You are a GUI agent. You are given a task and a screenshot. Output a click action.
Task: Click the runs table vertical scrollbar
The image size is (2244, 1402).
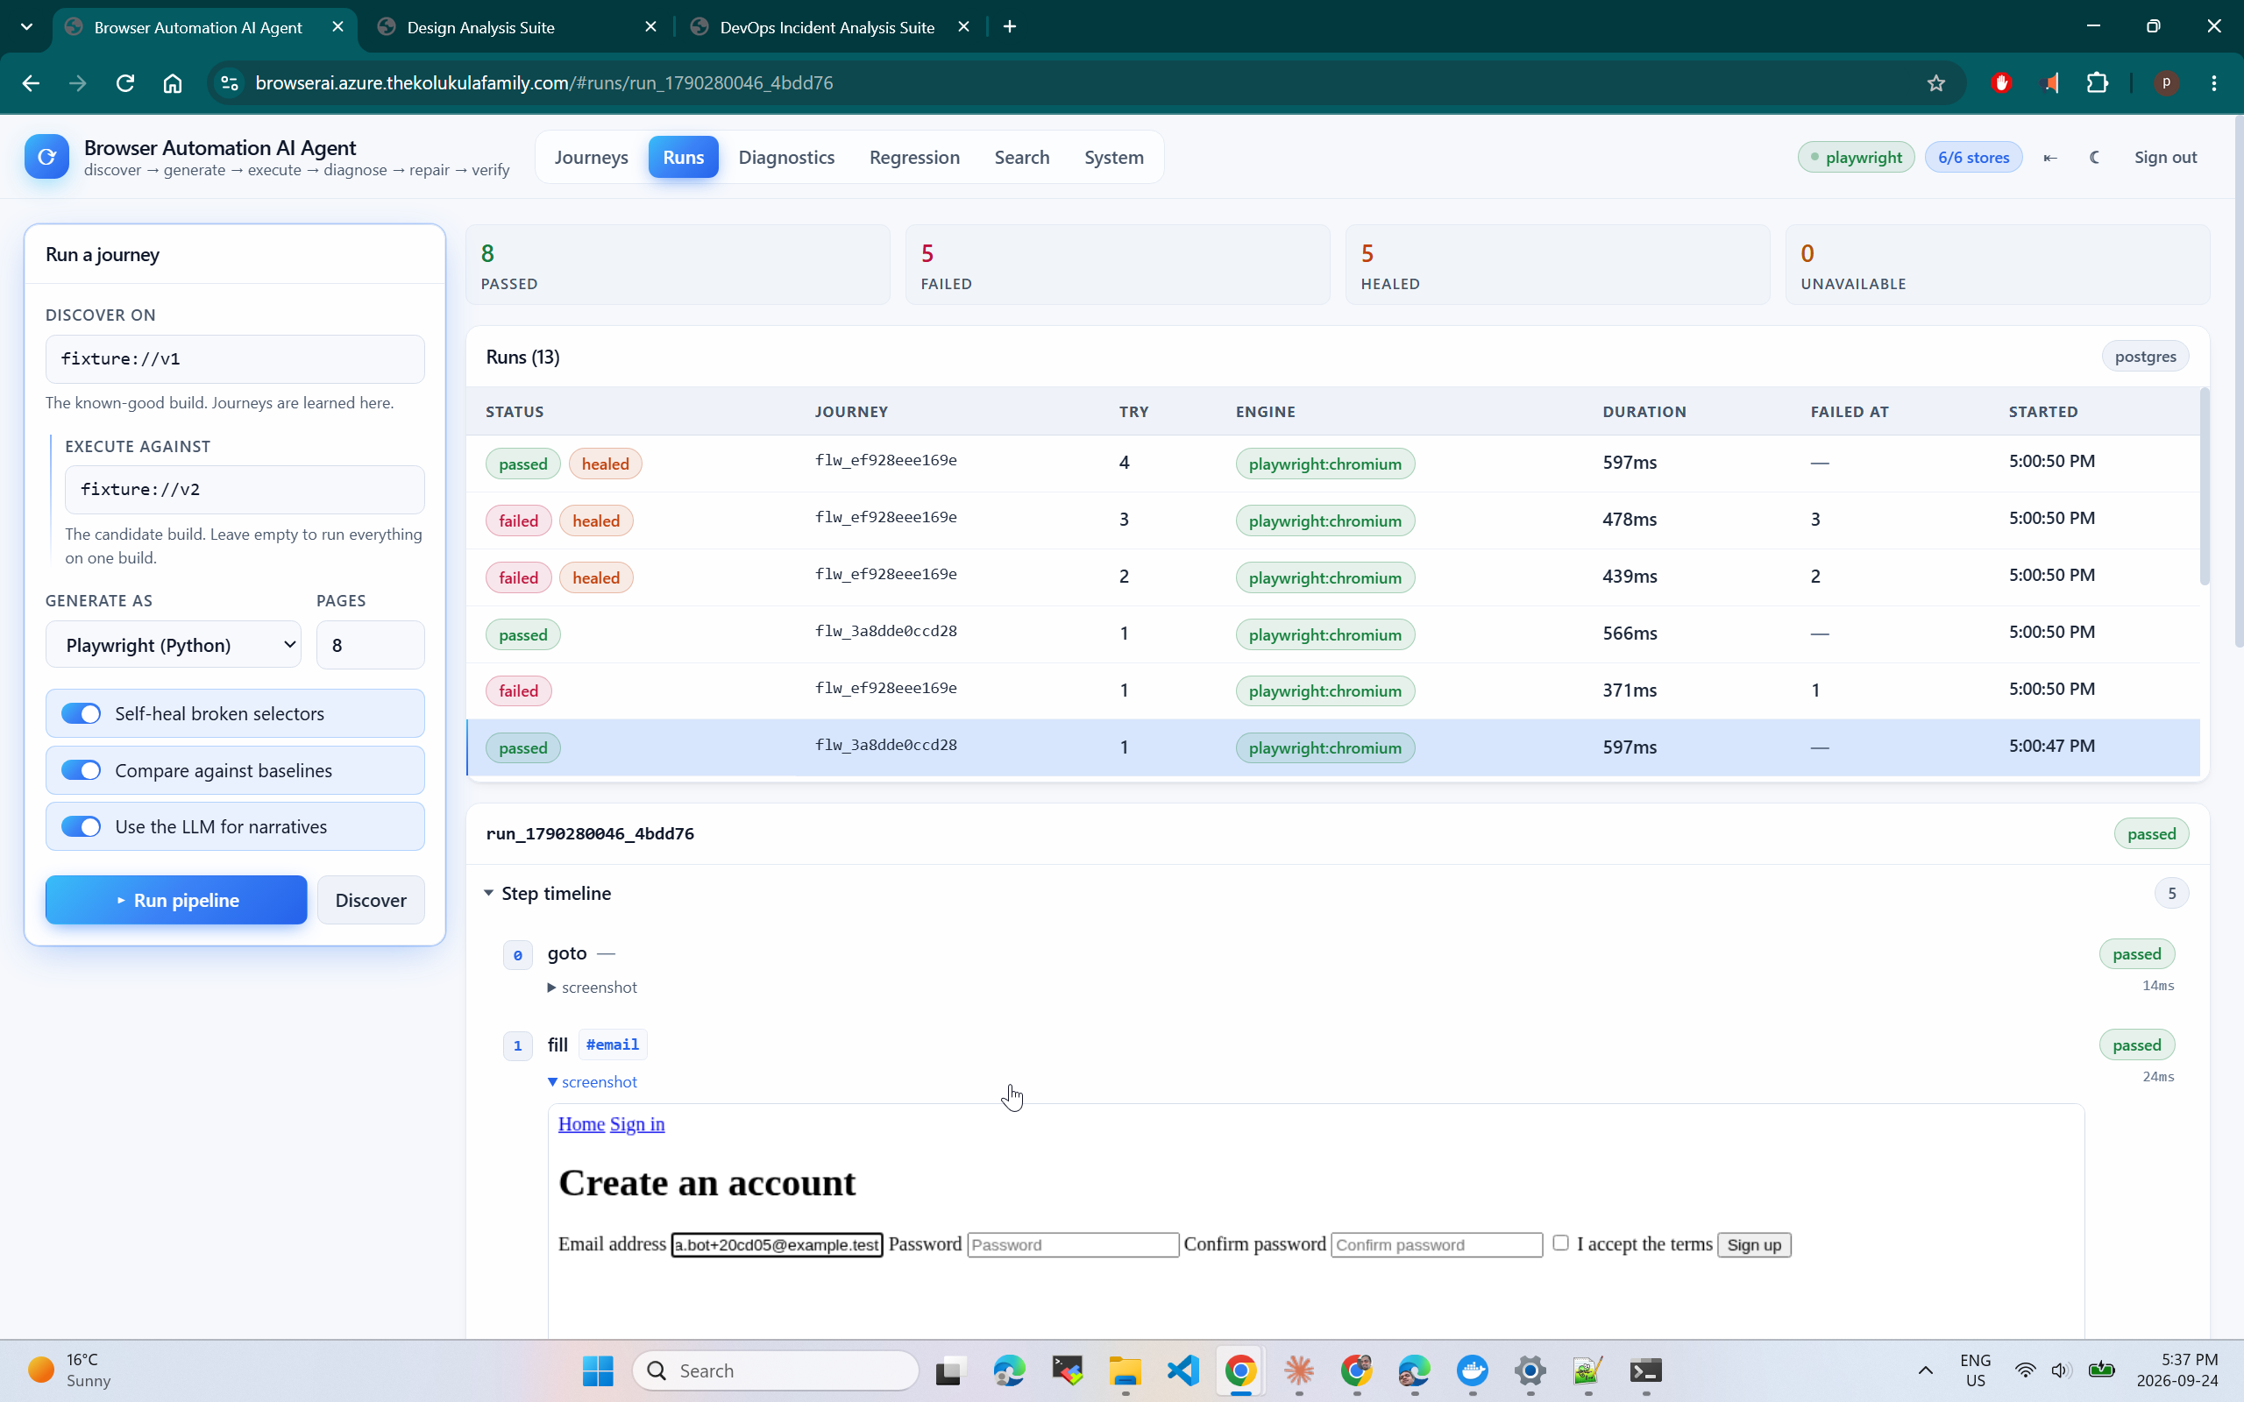(x=2205, y=487)
